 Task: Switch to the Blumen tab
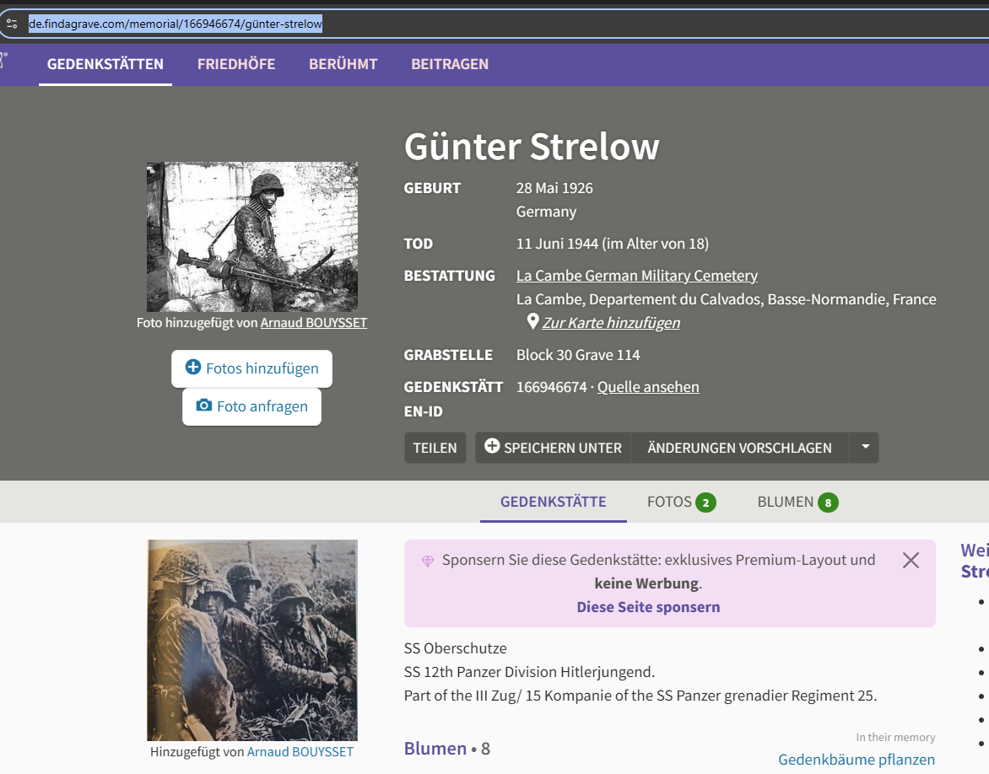point(797,503)
